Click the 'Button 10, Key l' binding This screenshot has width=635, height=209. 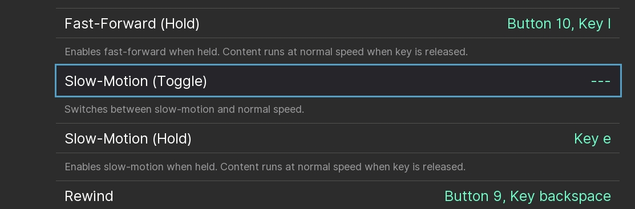click(x=559, y=23)
